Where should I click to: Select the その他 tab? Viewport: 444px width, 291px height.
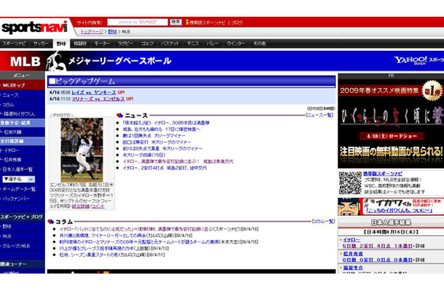click(259, 44)
